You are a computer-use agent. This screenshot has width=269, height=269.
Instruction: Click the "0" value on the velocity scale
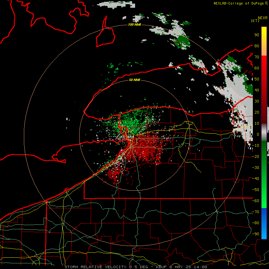pyautogui.click(x=258, y=134)
